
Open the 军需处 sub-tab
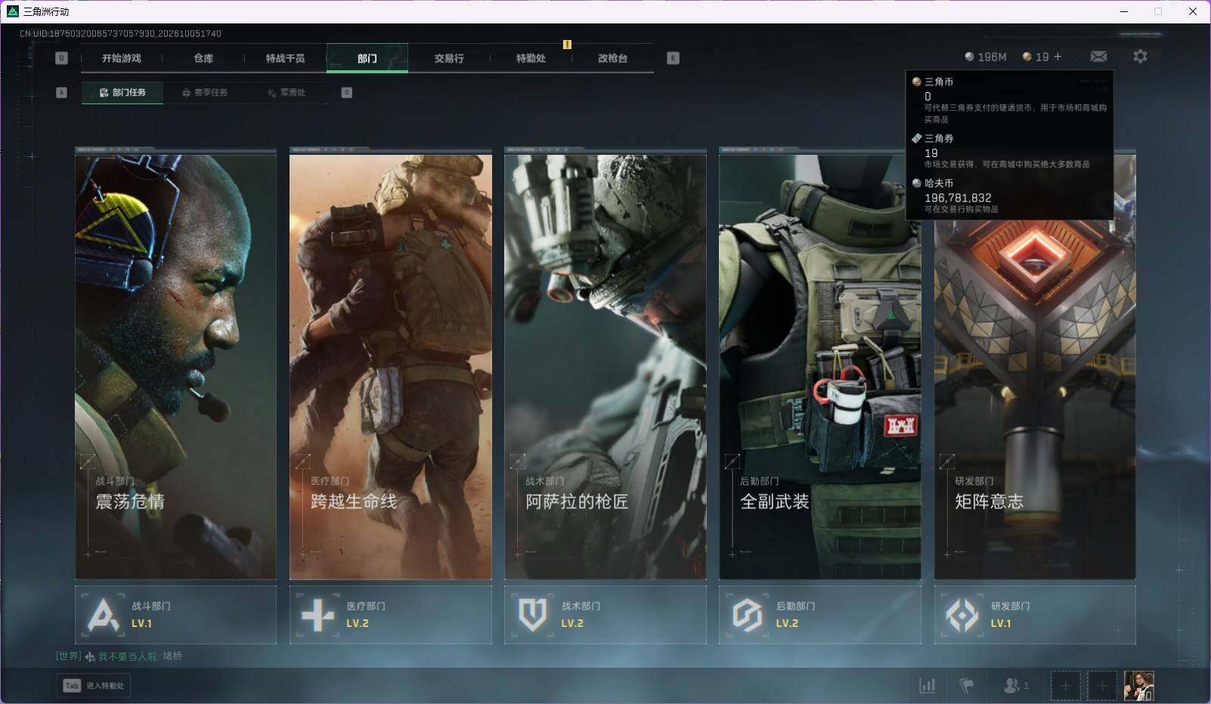286,92
